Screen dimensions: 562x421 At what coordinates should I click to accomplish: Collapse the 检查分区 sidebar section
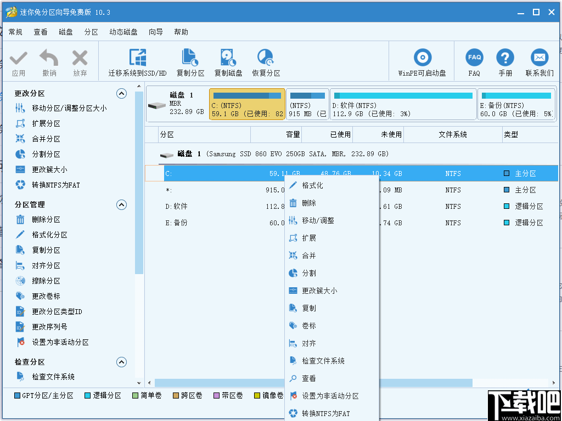pyautogui.click(x=121, y=362)
